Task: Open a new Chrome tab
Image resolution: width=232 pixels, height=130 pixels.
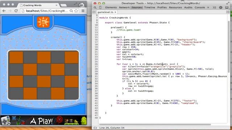Action: [63, 5]
